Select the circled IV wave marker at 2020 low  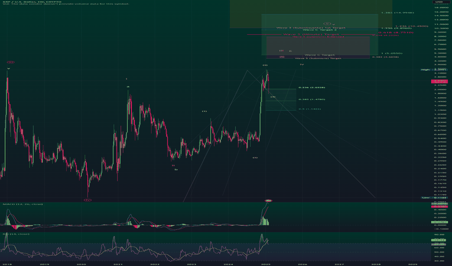point(88,200)
